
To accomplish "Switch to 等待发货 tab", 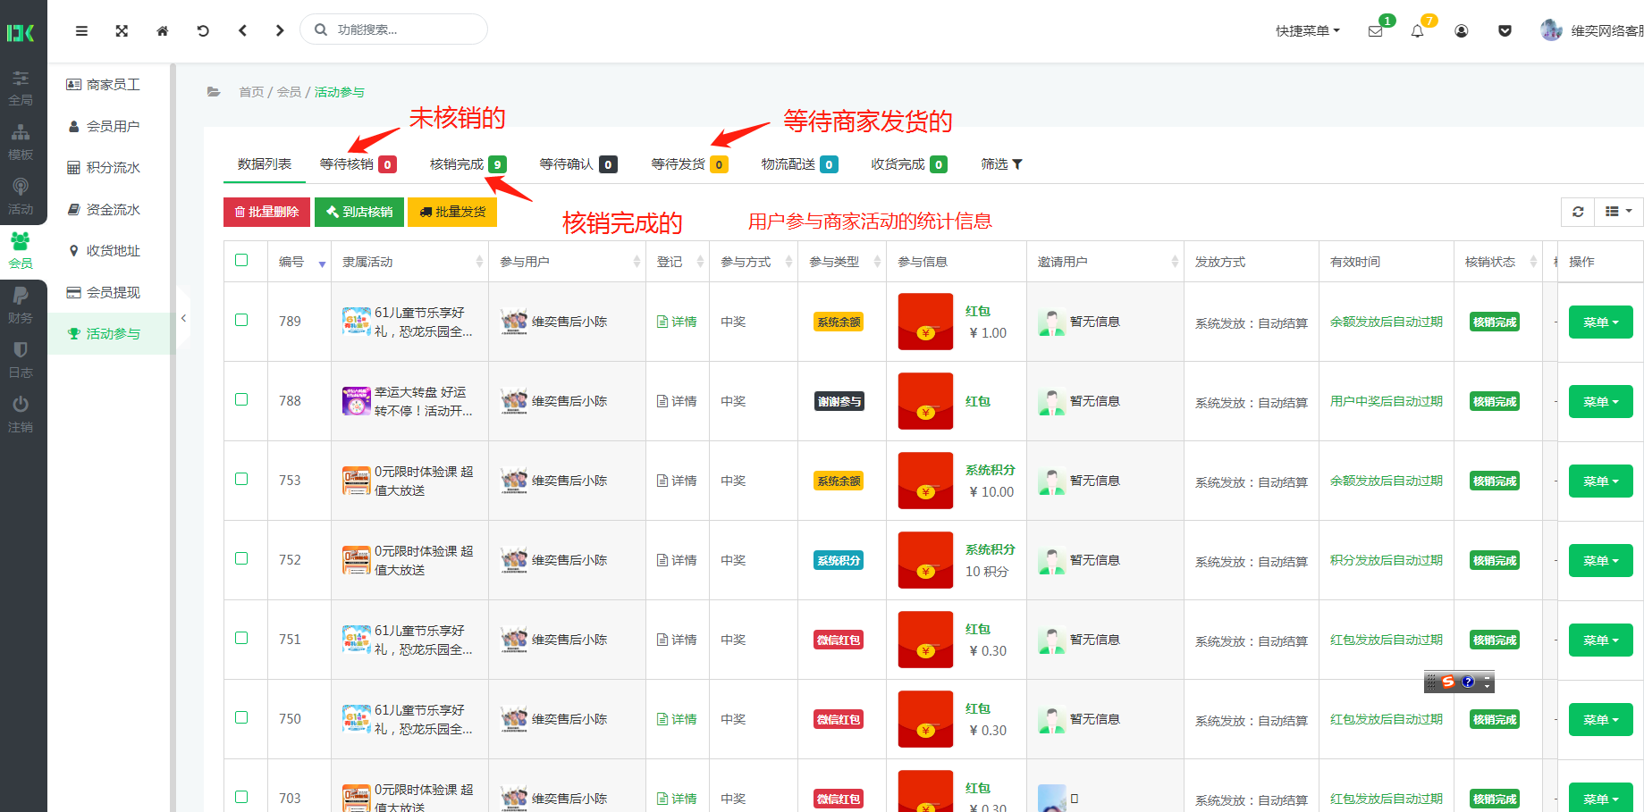I will click(x=688, y=164).
